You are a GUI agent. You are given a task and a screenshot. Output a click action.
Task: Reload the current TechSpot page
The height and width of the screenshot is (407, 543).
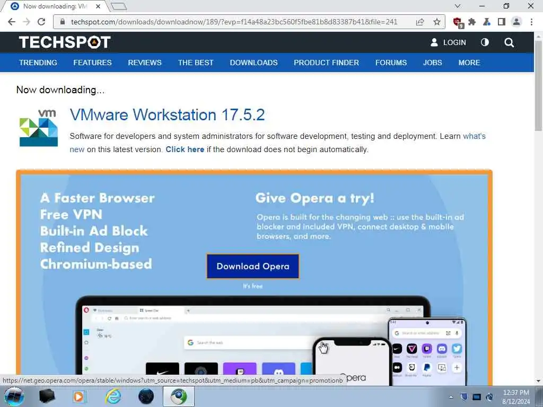click(x=41, y=22)
